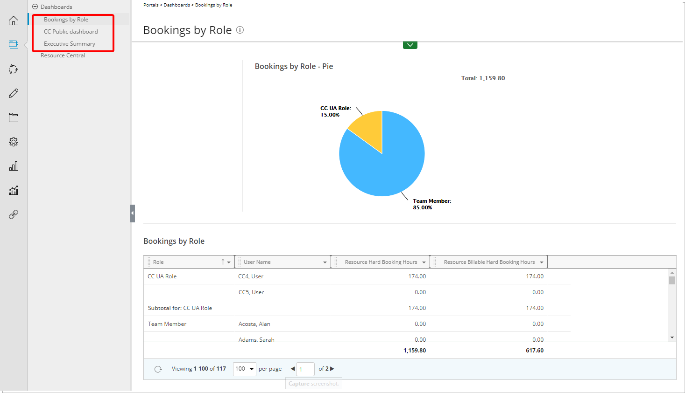Viewport: 685px width, 393px height.
Task: Click the Home icon in sidebar
Action: click(x=14, y=21)
